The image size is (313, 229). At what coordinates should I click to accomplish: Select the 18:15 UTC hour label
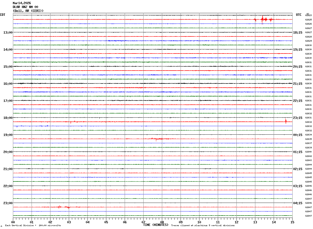click(x=298, y=33)
